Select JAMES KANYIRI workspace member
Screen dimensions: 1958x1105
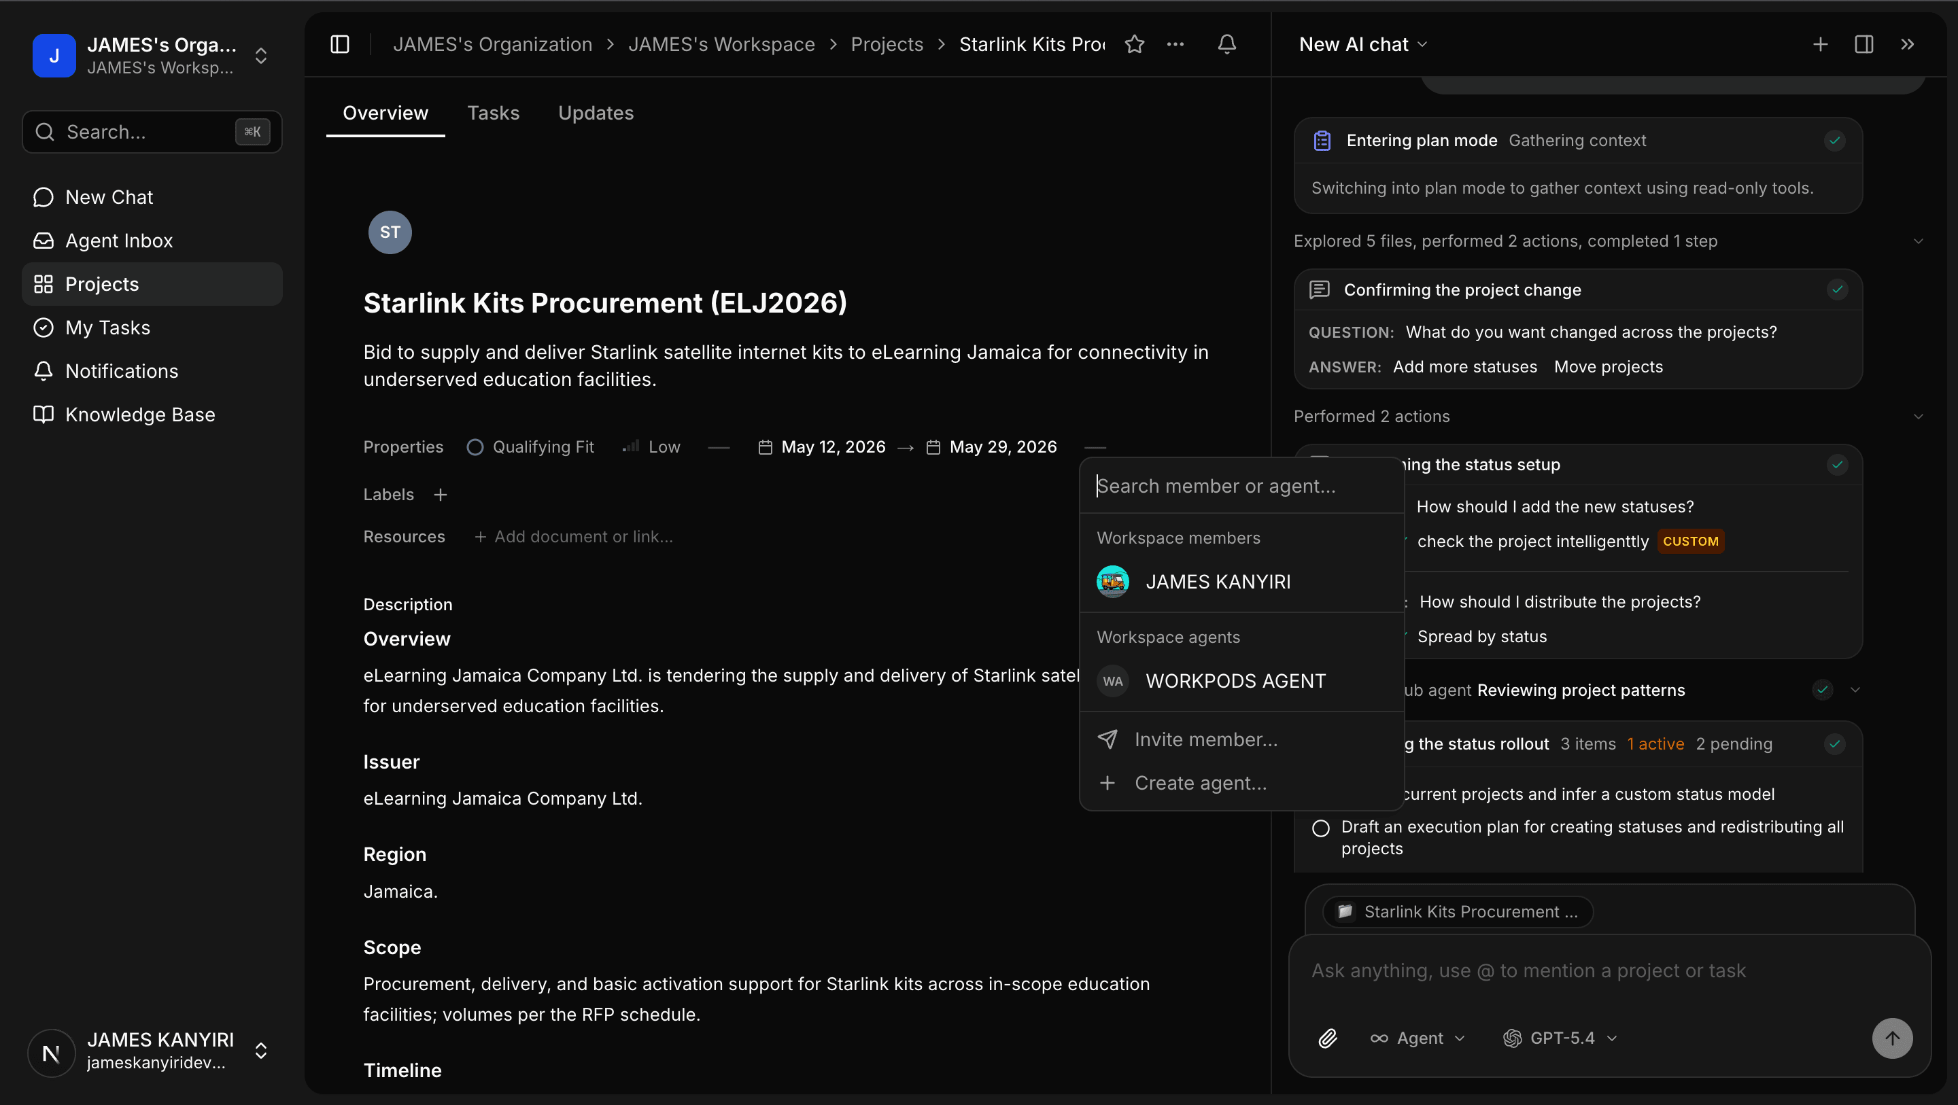click(x=1241, y=581)
